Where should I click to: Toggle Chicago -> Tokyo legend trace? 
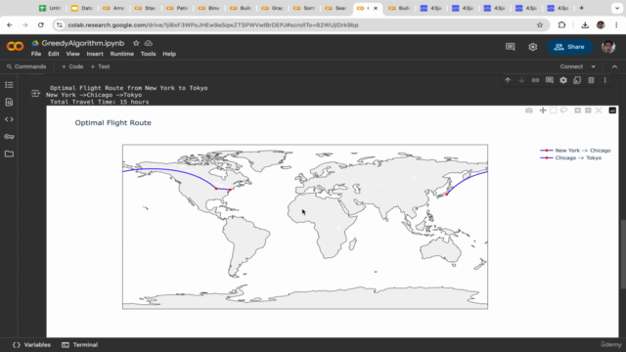[570, 157]
